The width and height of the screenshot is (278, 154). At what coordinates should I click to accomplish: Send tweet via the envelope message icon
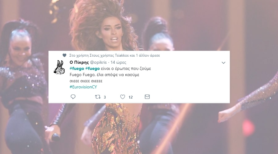click(x=147, y=97)
